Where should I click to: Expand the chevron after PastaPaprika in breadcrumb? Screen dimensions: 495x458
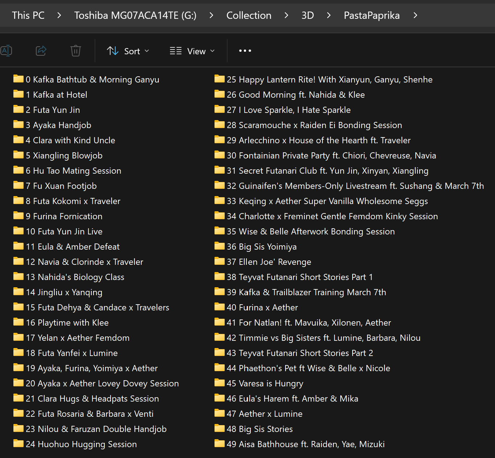coord(415,15)
